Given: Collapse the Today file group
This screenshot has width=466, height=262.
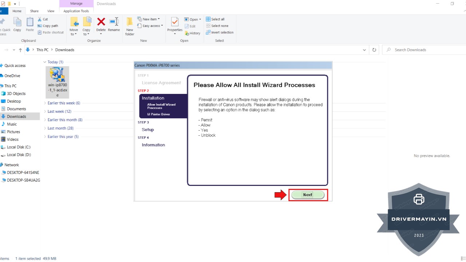Looking at the screenshot, I should [x=45, y=62].
